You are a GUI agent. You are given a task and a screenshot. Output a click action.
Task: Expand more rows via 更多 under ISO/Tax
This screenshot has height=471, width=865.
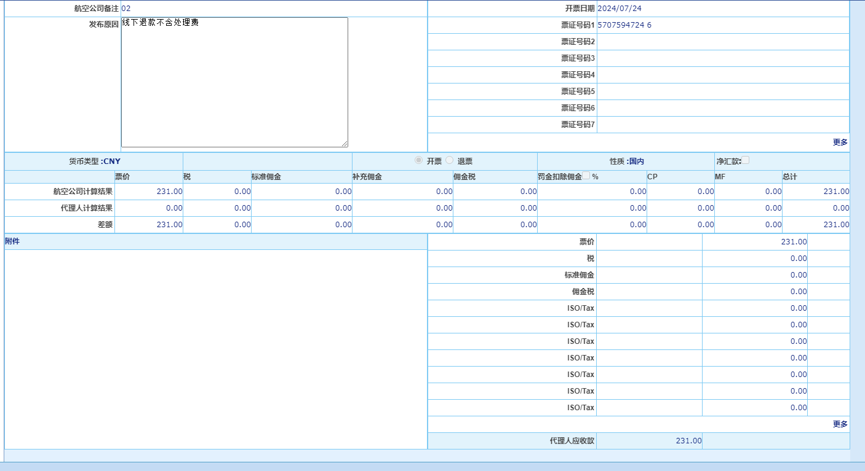pos(840,424)
